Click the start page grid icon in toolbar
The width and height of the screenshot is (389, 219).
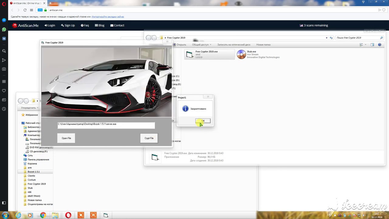pos(31,10)
